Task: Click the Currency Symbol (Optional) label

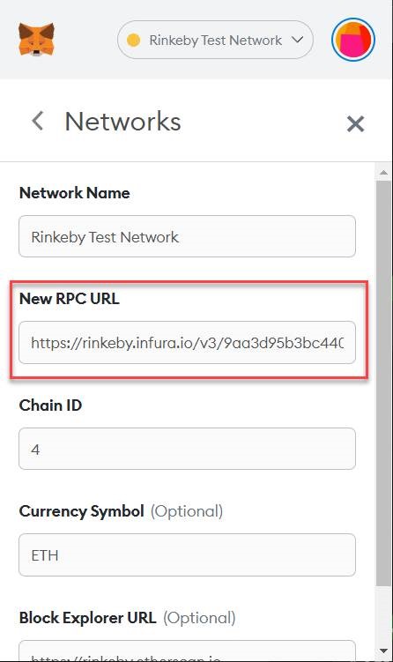Action: click(x=121, y=511)
